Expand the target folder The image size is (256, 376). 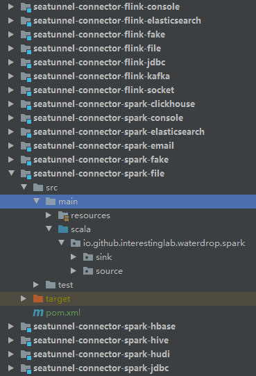pos(24,299)
